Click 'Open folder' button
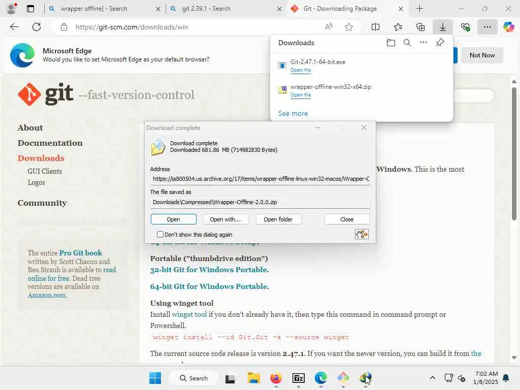Screen dimensions: 520x390 pyautogui.click(x=278, y=219)
